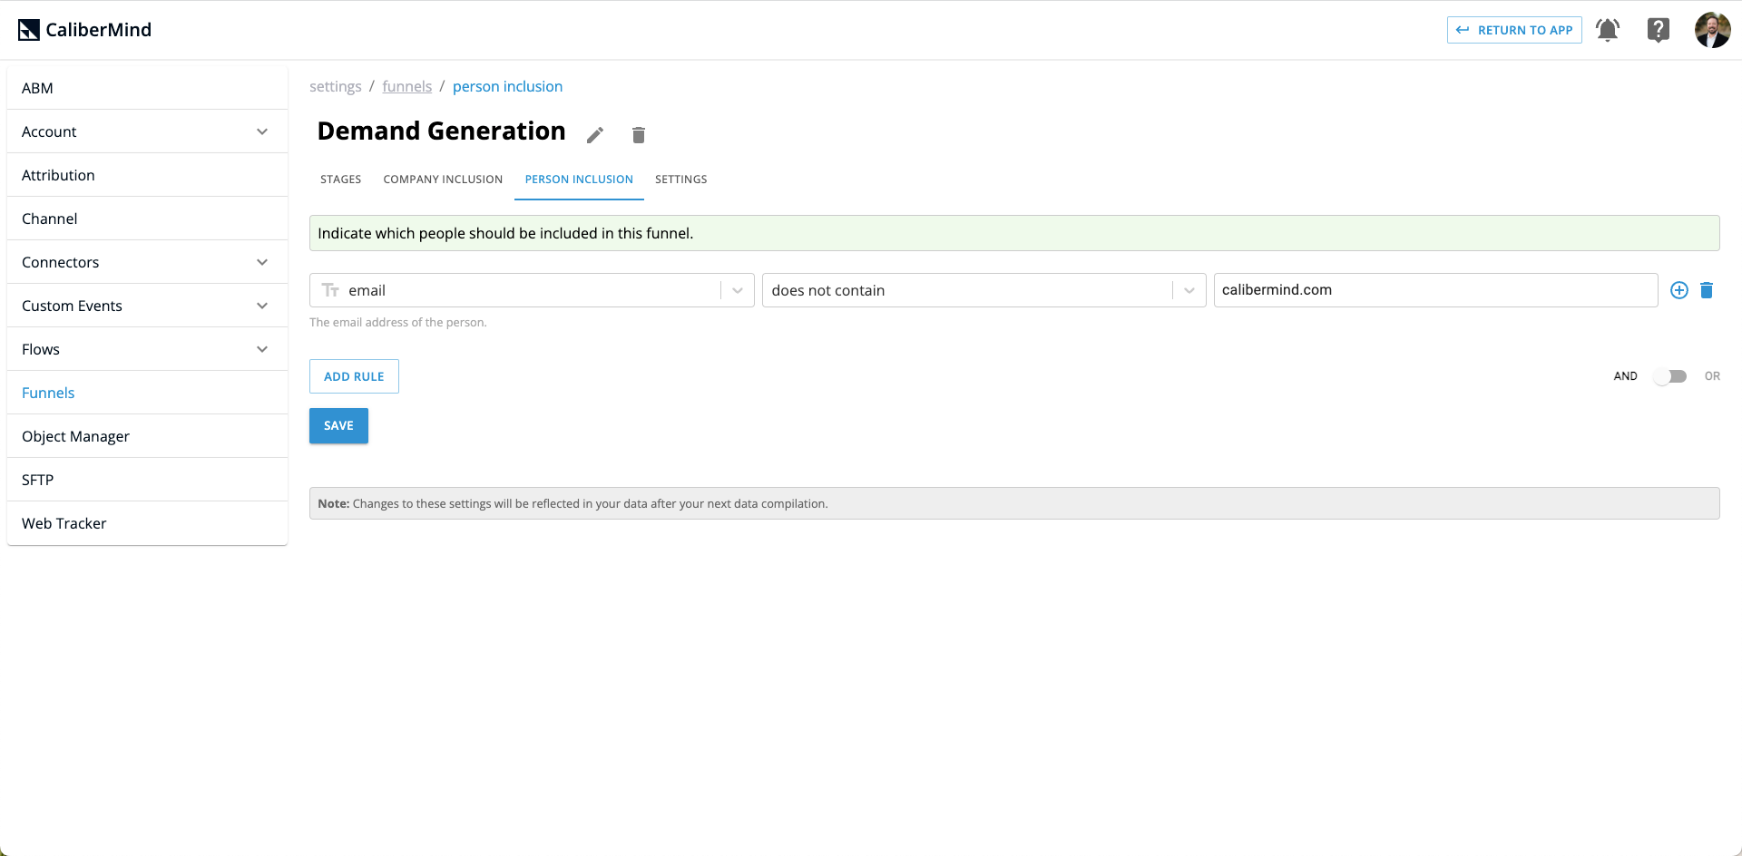This screenshot has width=1742, height=856.
Task: Open the email field dropdown
Action: 532,290
